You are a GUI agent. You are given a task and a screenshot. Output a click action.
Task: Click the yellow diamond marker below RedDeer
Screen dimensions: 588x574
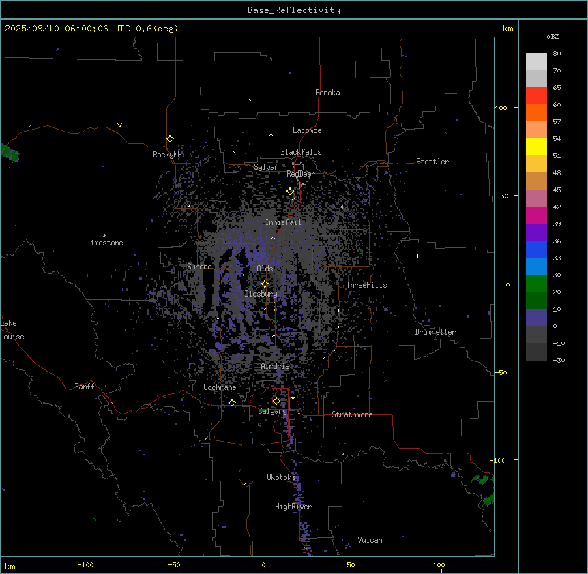coord(291,192)
